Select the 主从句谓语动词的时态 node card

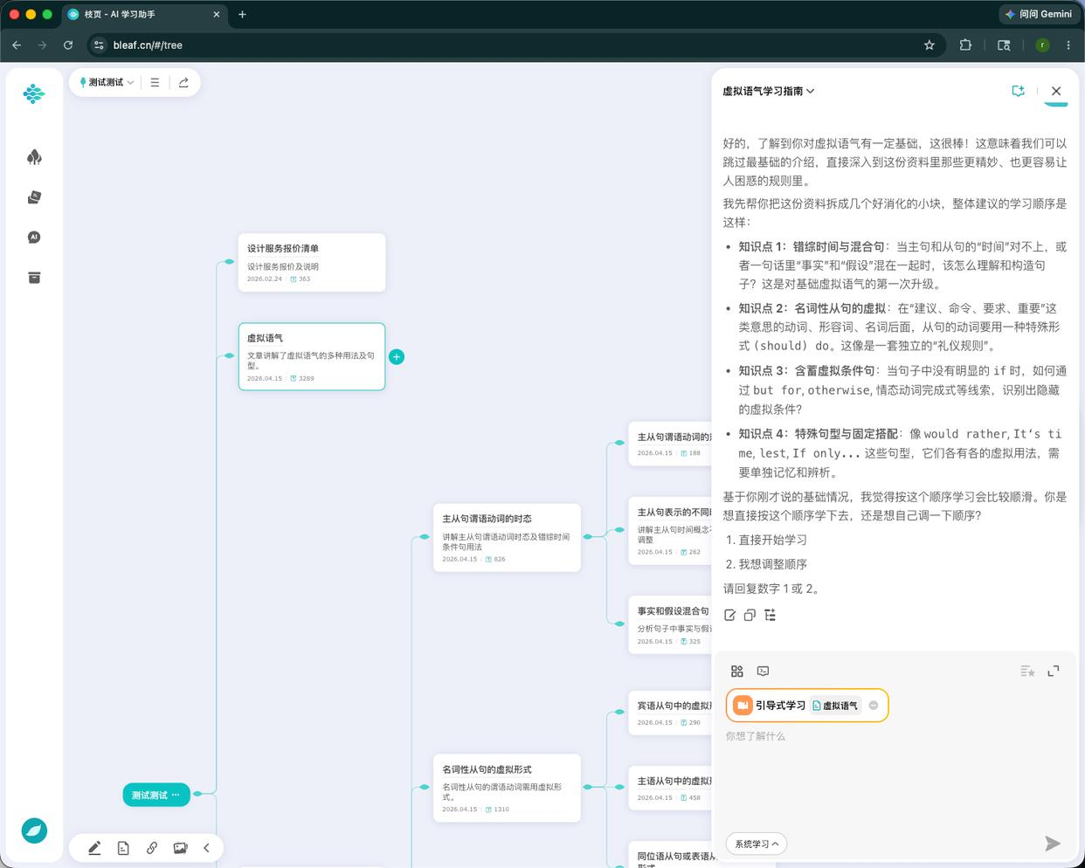tap(507, 537)
